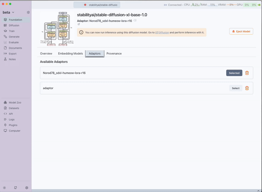
Task: Click the model architecture thumbnail image
Action: click(57, 29)
